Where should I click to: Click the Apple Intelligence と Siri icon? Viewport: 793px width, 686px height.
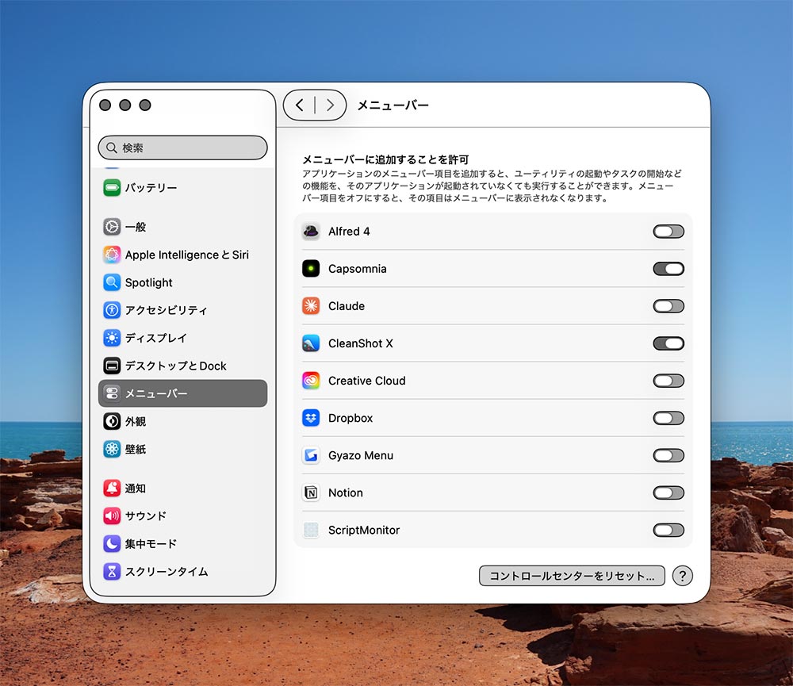(112, 255)
